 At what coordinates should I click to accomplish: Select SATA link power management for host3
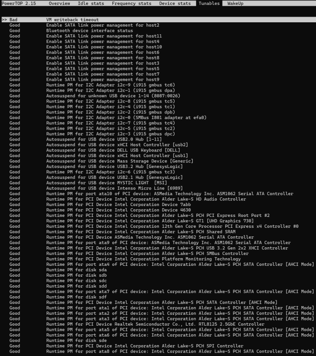pyautogui.click(x=84, y=63)
